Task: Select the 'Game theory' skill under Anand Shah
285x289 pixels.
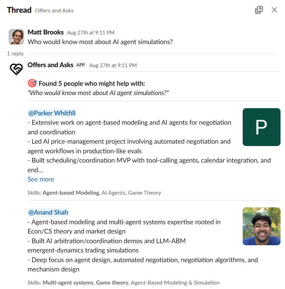Action: 112,282
